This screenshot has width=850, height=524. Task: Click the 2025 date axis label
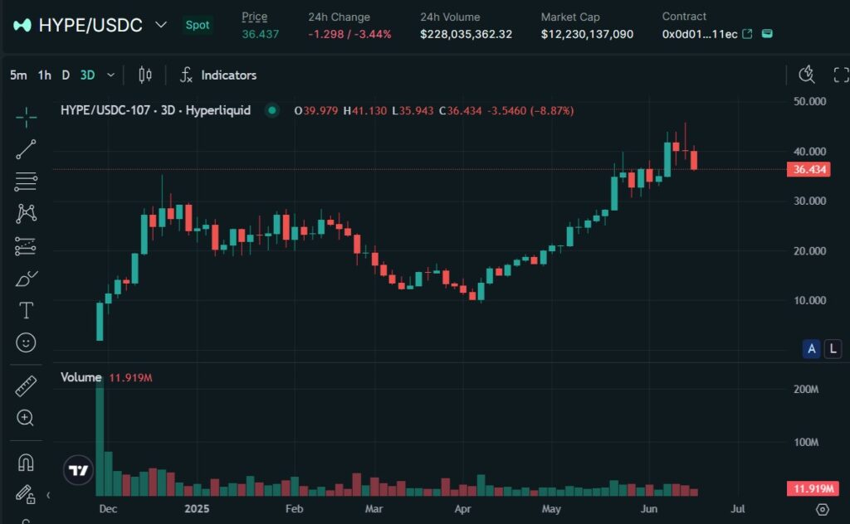click(x=197, y=509)
